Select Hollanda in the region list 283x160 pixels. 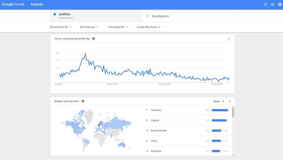(x=156, y=110)
